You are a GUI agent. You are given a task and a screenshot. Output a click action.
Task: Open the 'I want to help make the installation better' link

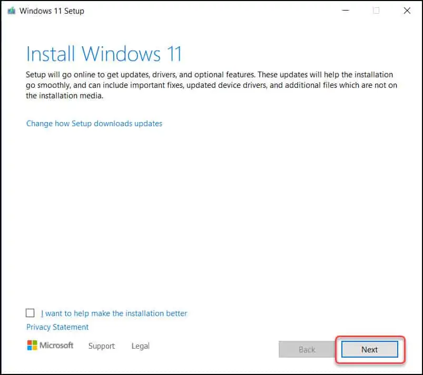[114, 313]
